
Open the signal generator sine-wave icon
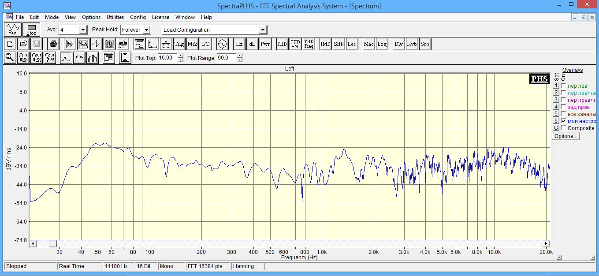coord(222,44)
